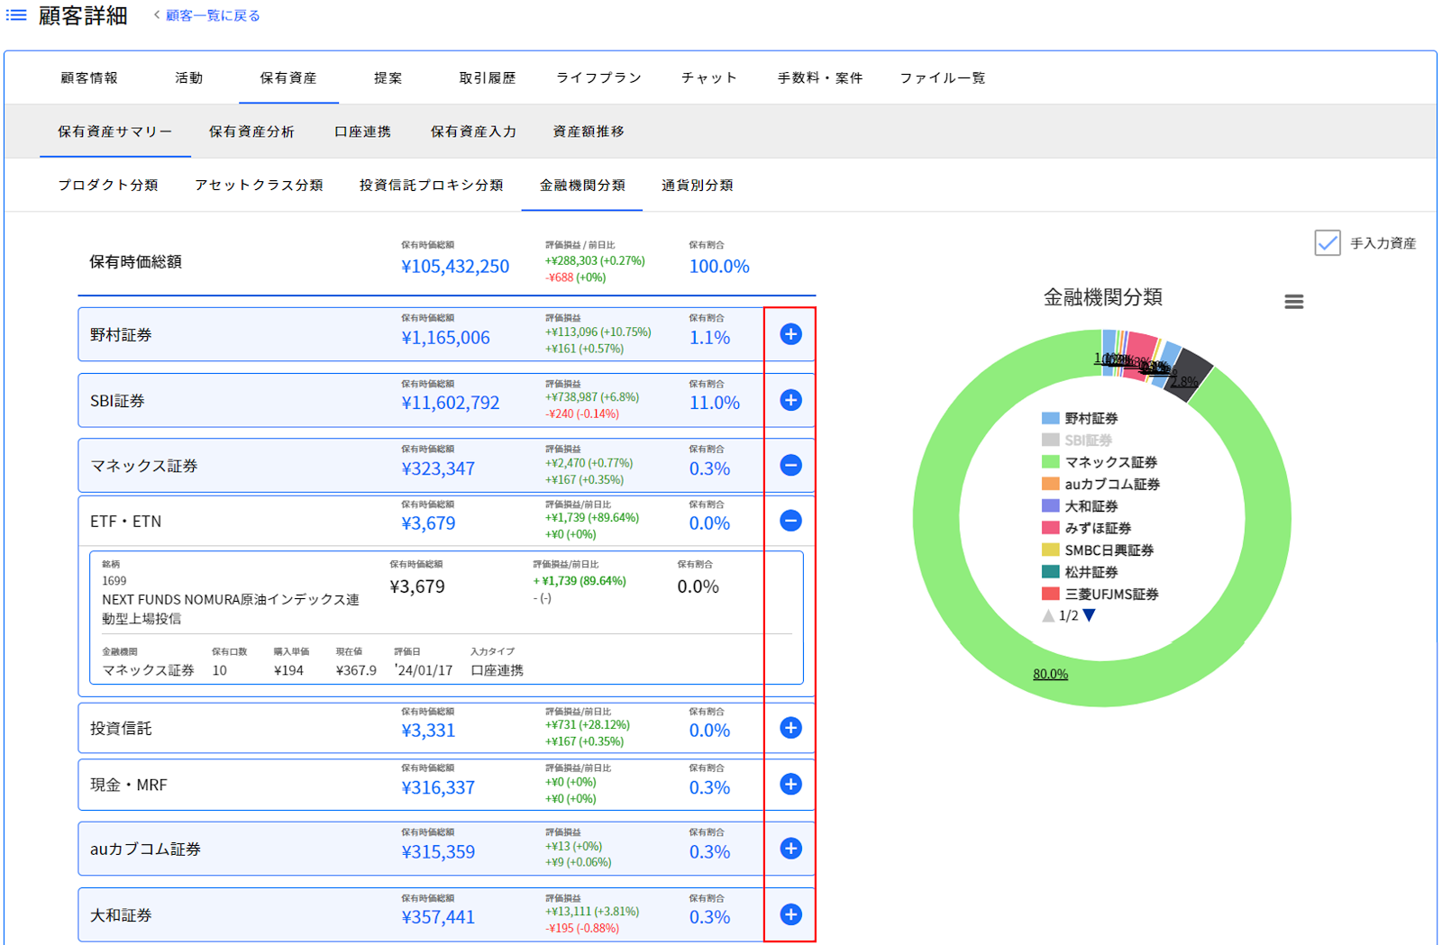This screenshot has height=945, width=1442.
Task: Click the ¥11,602,792 SBI証券 amount
Action: pos(451,403)
